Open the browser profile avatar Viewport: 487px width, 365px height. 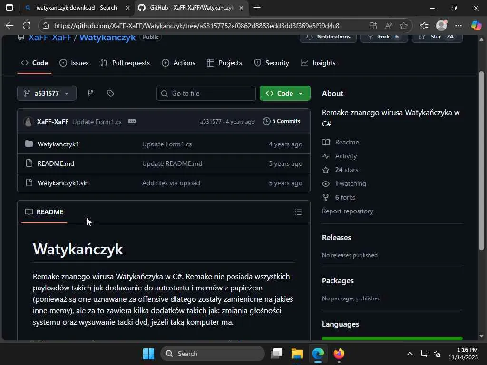click(441, 26)
